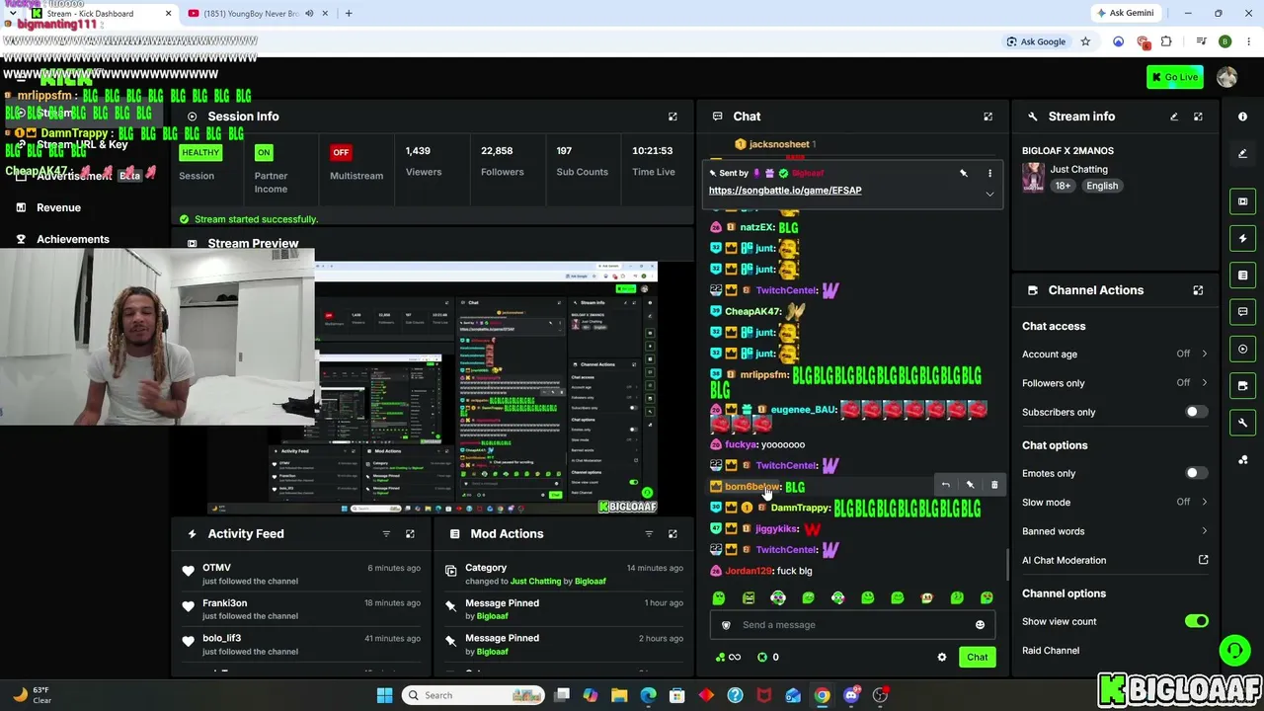Expand the Channel Actions panel
The image size is (1264, 711).
[1198, 290]
